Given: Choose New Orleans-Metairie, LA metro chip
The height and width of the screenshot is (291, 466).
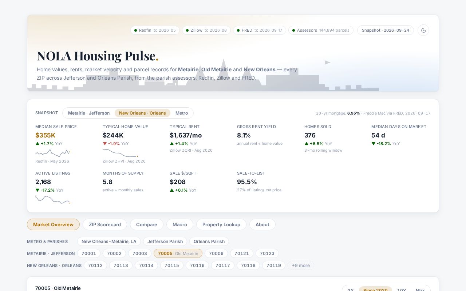Looking at the screenshot, I should [109, 242].
